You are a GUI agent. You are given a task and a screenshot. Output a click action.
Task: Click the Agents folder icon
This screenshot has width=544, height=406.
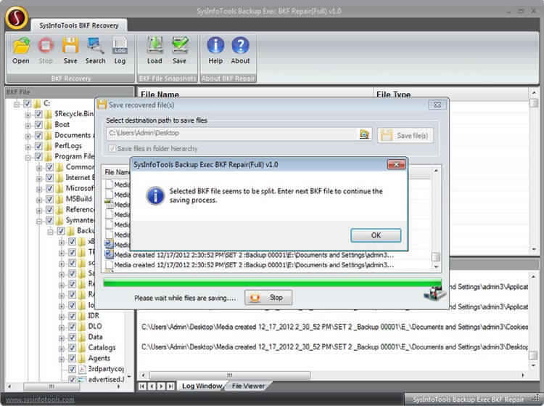(82, 358)
